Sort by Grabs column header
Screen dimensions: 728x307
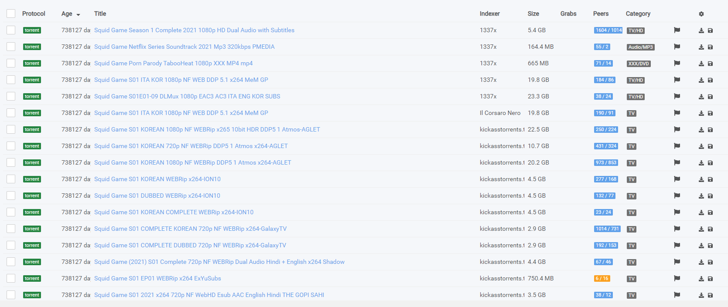(568, 13)
